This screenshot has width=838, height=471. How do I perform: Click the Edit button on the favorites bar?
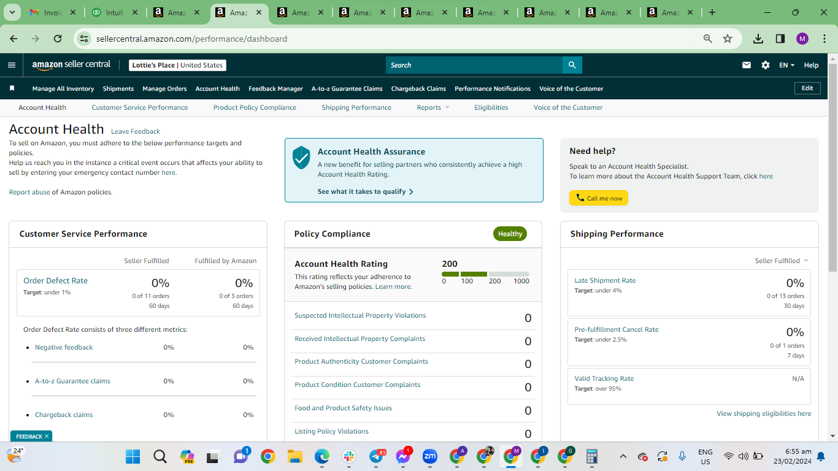pos(807,88)
